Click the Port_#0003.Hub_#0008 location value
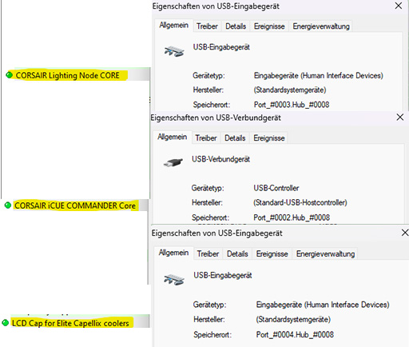The width and height of the screenshot is (409, 347). (292, 105)
